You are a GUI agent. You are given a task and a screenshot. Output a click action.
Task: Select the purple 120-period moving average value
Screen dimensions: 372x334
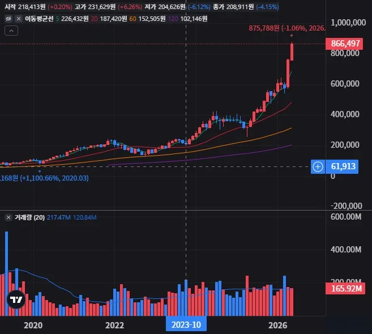(194, 19)
